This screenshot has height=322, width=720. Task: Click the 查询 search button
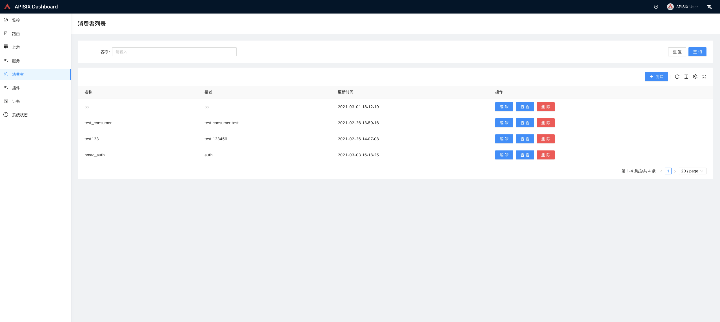tap(697, 52)
